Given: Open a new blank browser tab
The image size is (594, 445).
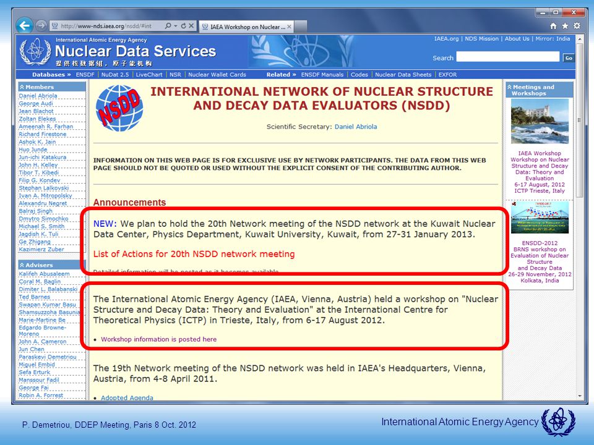Looking at the screenshot, I should click(301, 27).
